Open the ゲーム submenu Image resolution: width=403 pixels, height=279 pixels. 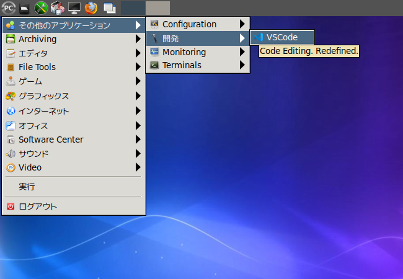click(74, 81)
